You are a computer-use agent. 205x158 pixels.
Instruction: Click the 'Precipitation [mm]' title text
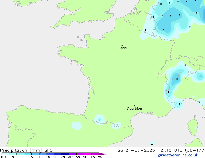coord(21,150)
